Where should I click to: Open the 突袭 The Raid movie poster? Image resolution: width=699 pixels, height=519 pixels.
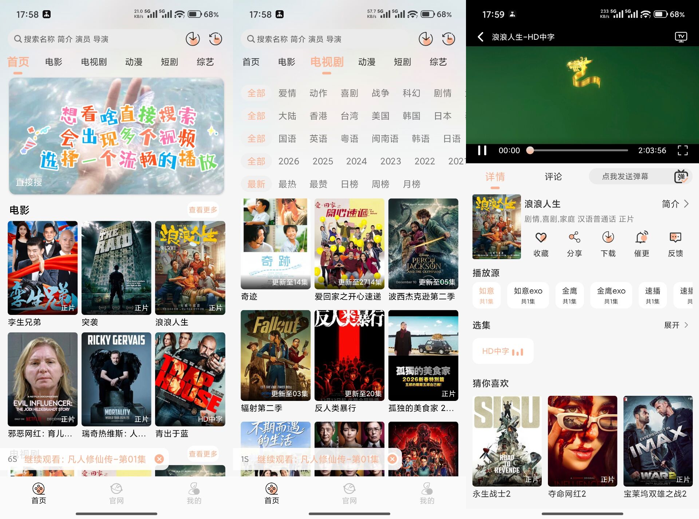click(116, 268)
